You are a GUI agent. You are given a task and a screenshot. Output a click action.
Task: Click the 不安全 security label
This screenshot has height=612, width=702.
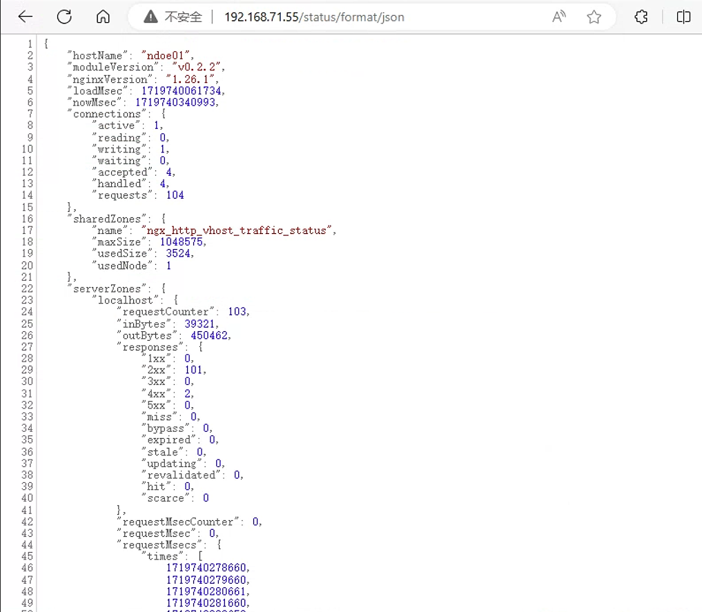point(183,17)
